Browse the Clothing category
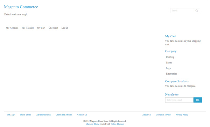The image size is (210, 127). (170, 57)
